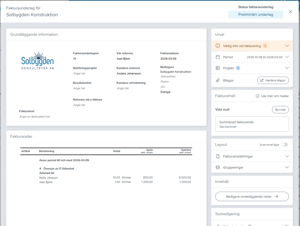
Task: Click the Bokföringsprojekt Ange här field
Action: (x=79, y=73)
